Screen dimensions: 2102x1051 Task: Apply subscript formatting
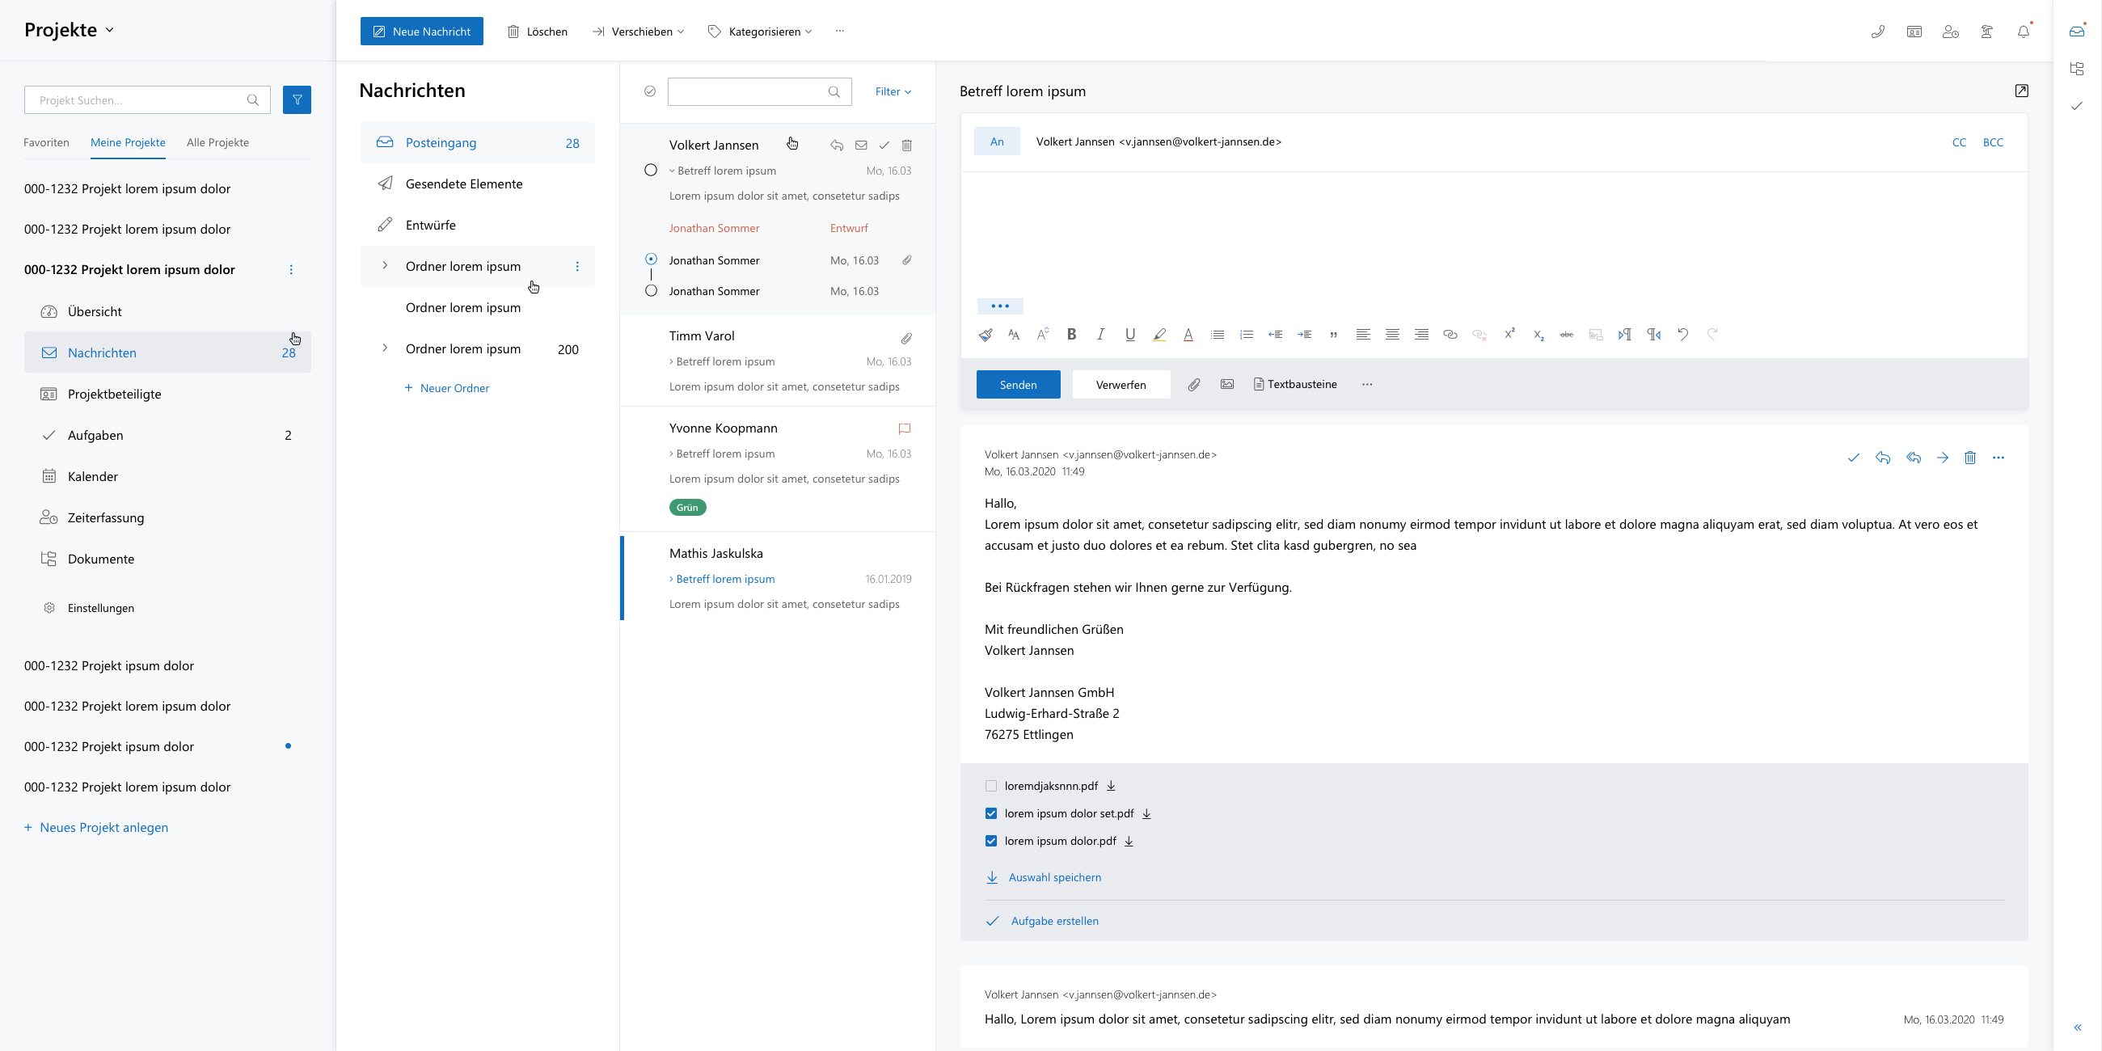click(1539, 335)
